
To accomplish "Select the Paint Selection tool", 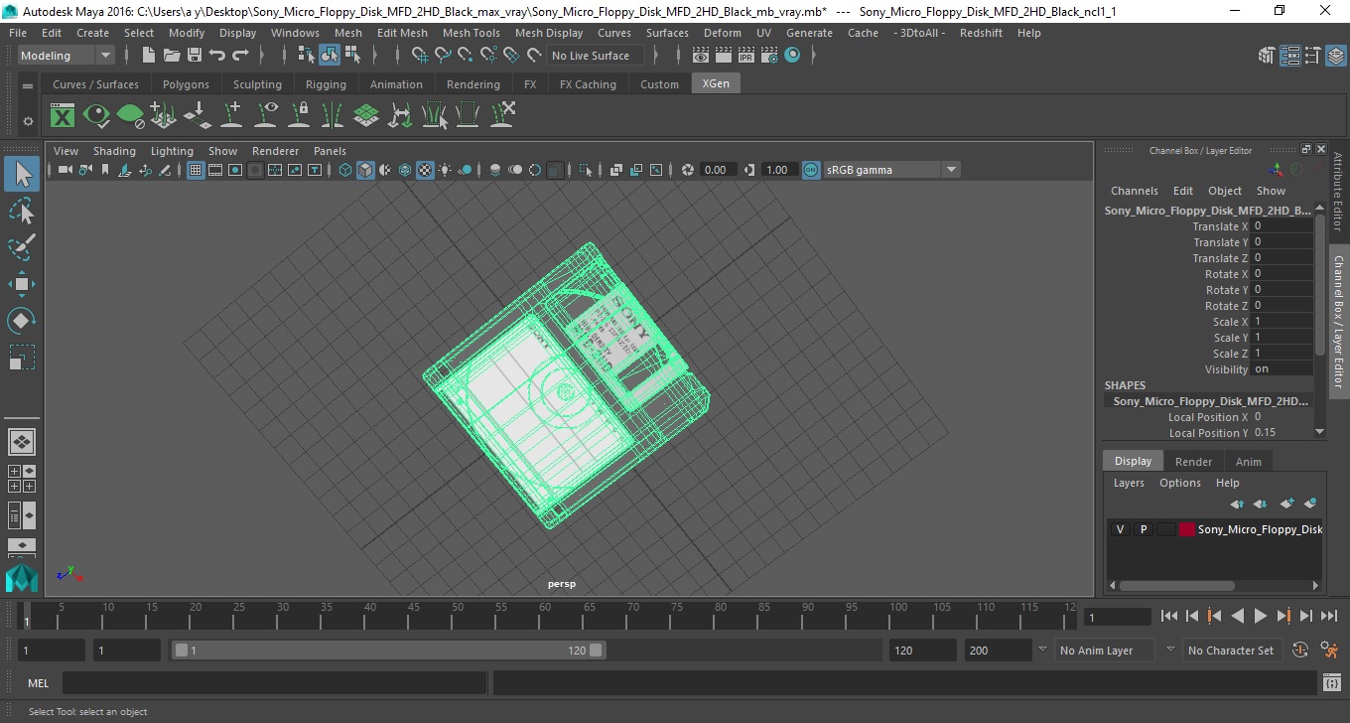I will click(x=22, y=247).
